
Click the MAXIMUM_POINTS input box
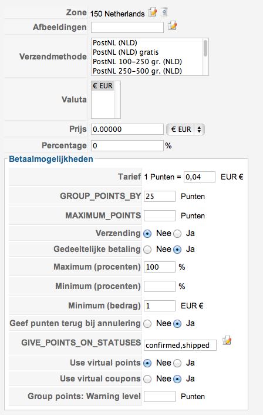160,215
